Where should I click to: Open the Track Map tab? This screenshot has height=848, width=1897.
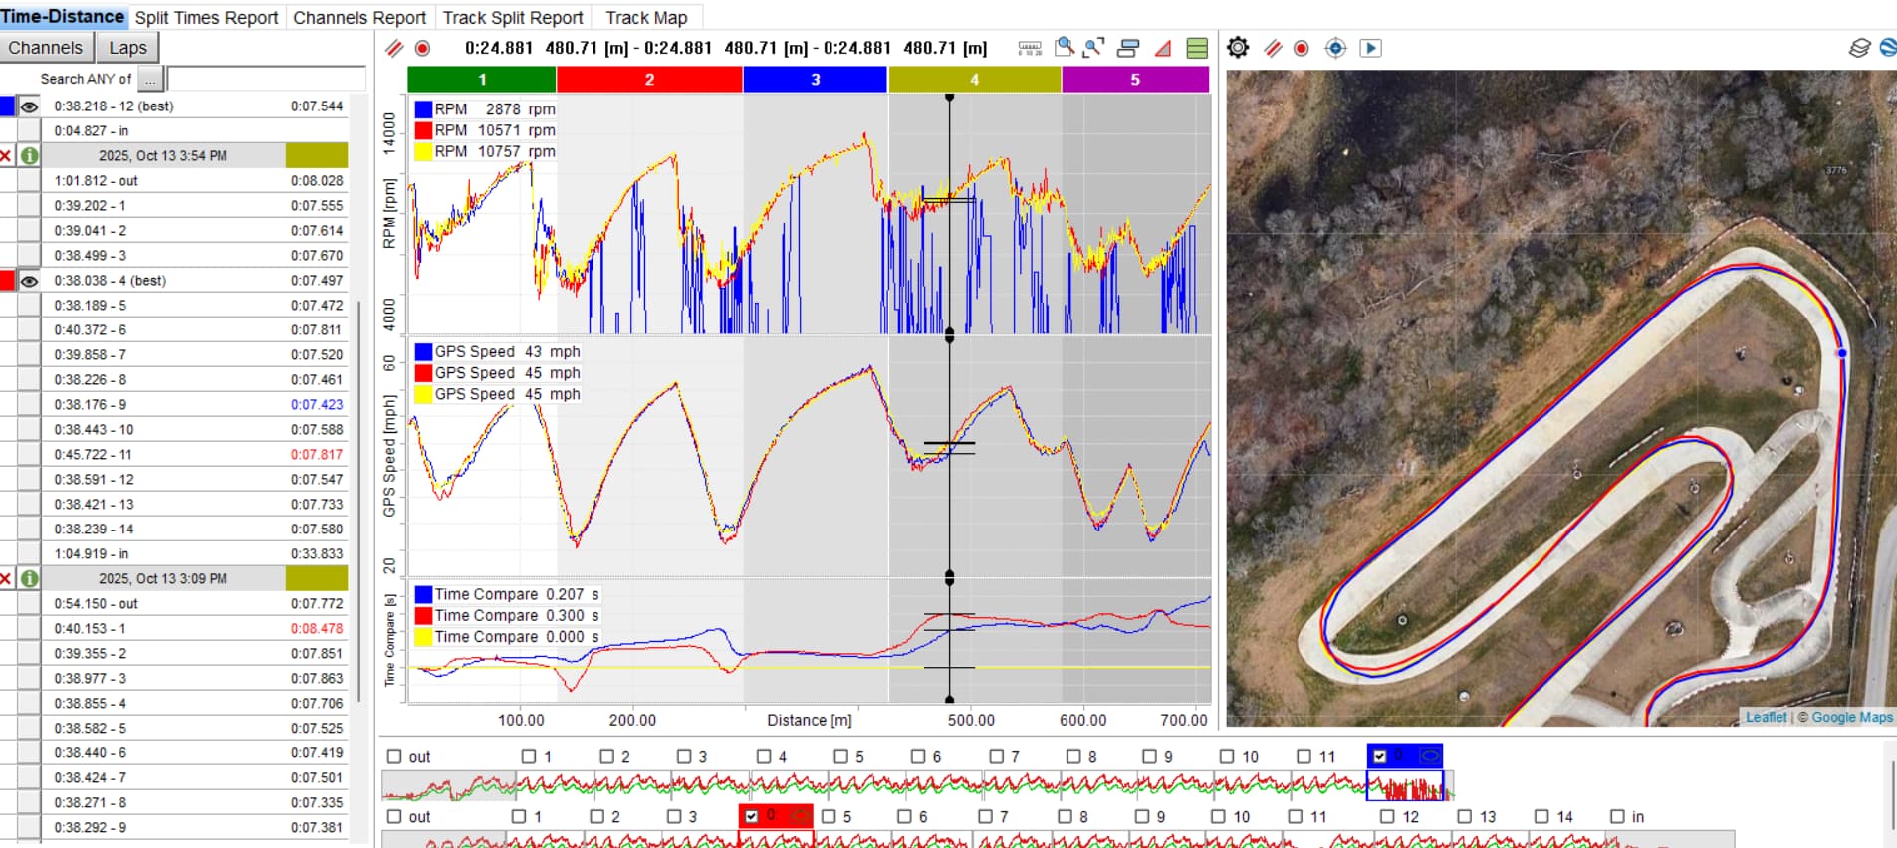(x=646, y=18)
